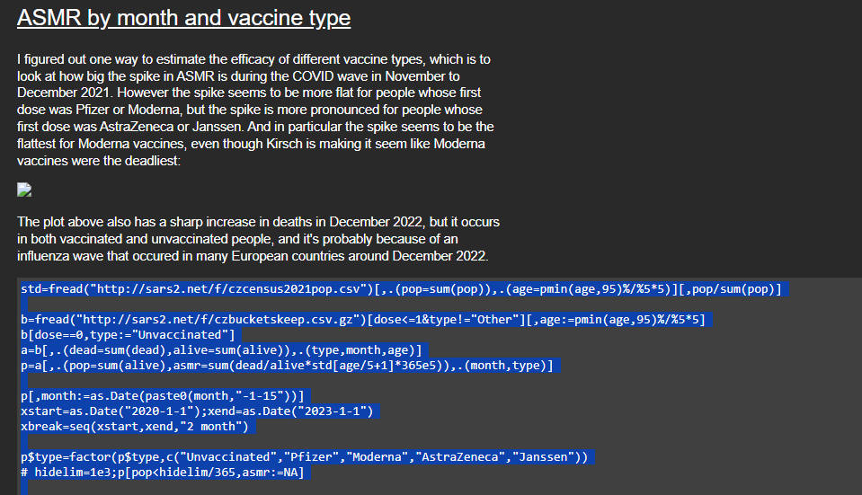
Task: Click the p$type=factor code line
Action: coord(305,457)
